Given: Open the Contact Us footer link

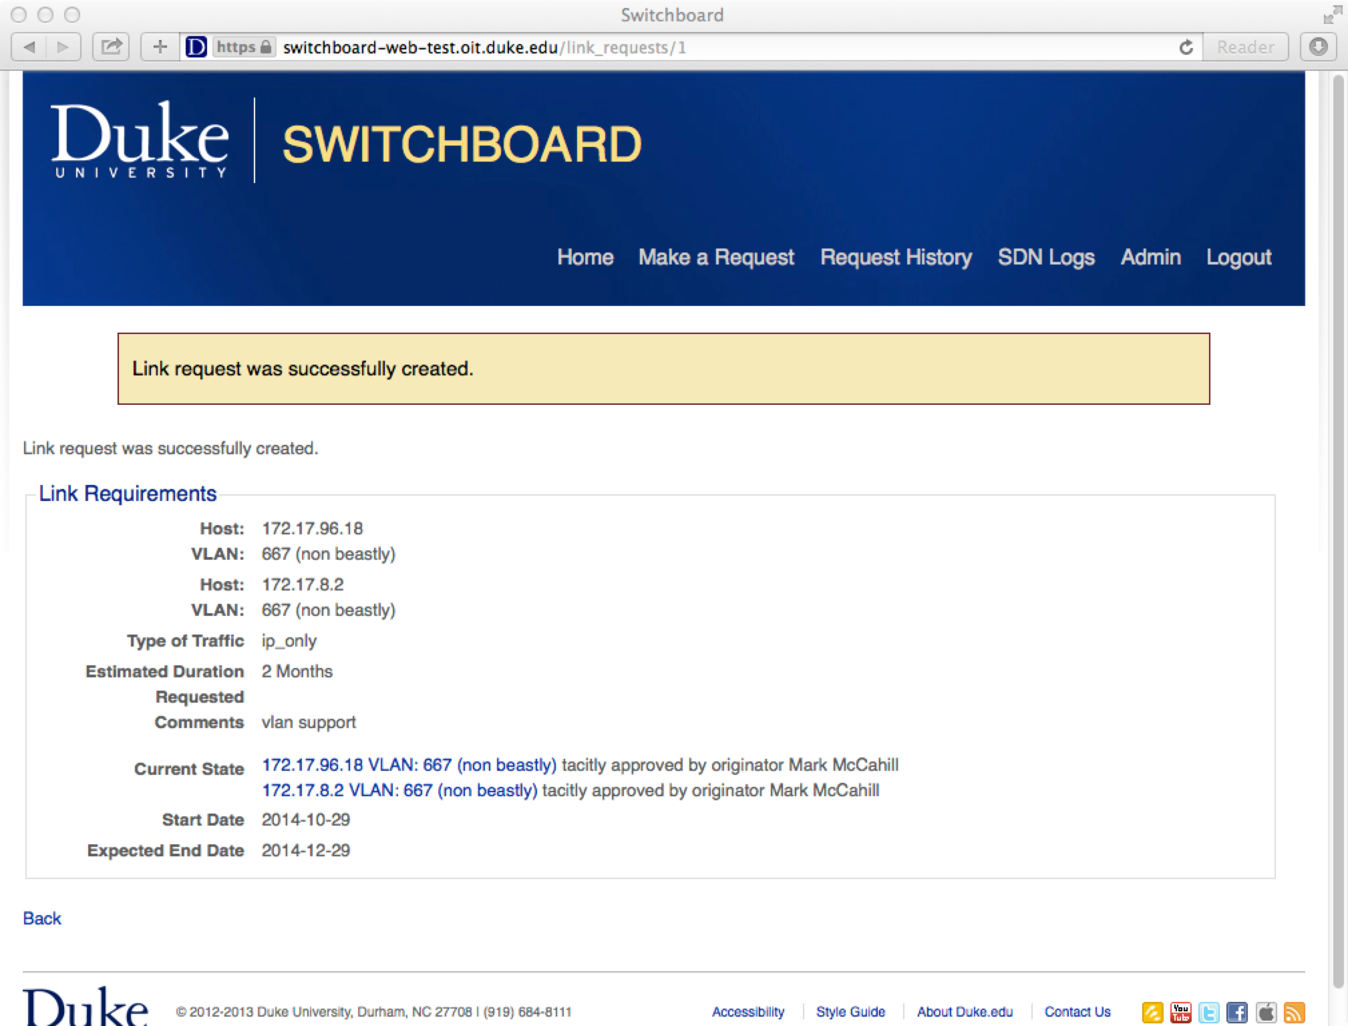Looking at the screenshot, I should pyautogui.click(x=1077, y=1012).
